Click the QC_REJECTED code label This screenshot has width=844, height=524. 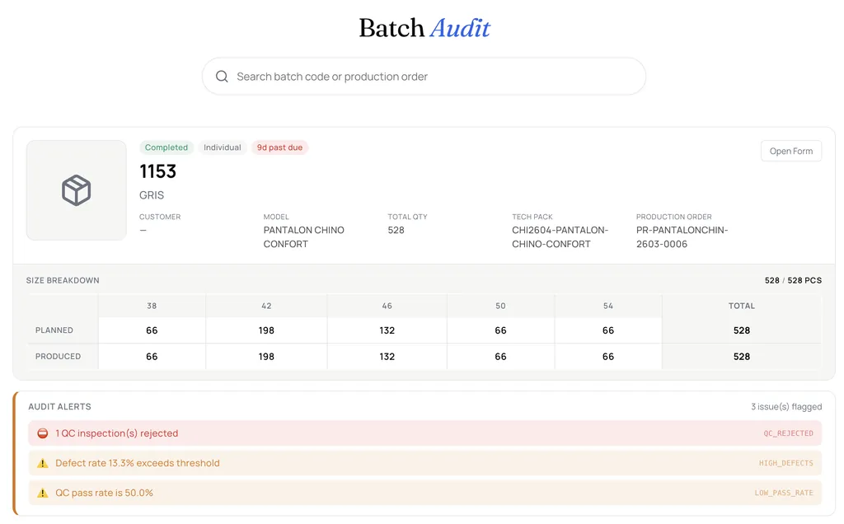tap(788, 433)
